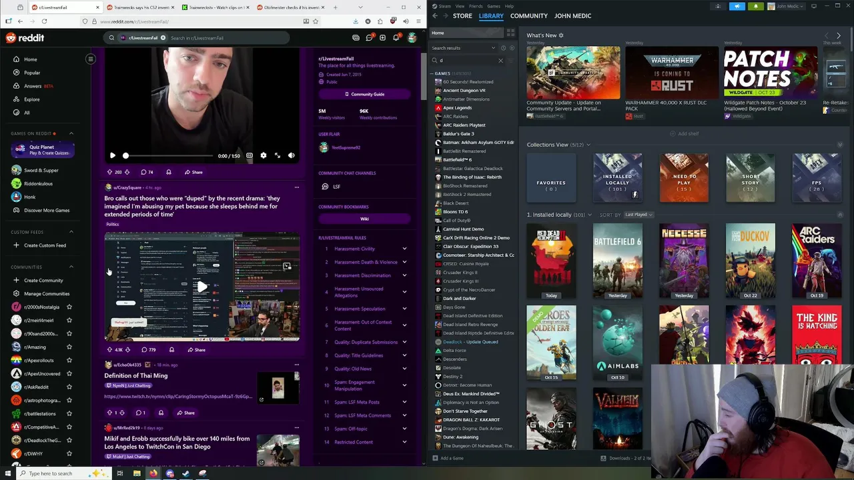Open the JOHN MEDIC profile tab

[x=572, y=15]
